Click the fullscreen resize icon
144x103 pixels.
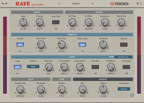[x=141, y=4]
